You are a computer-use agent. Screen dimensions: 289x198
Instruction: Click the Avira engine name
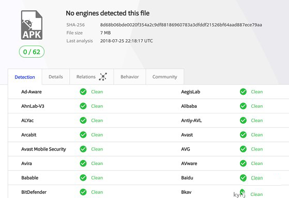pos(26,163)
